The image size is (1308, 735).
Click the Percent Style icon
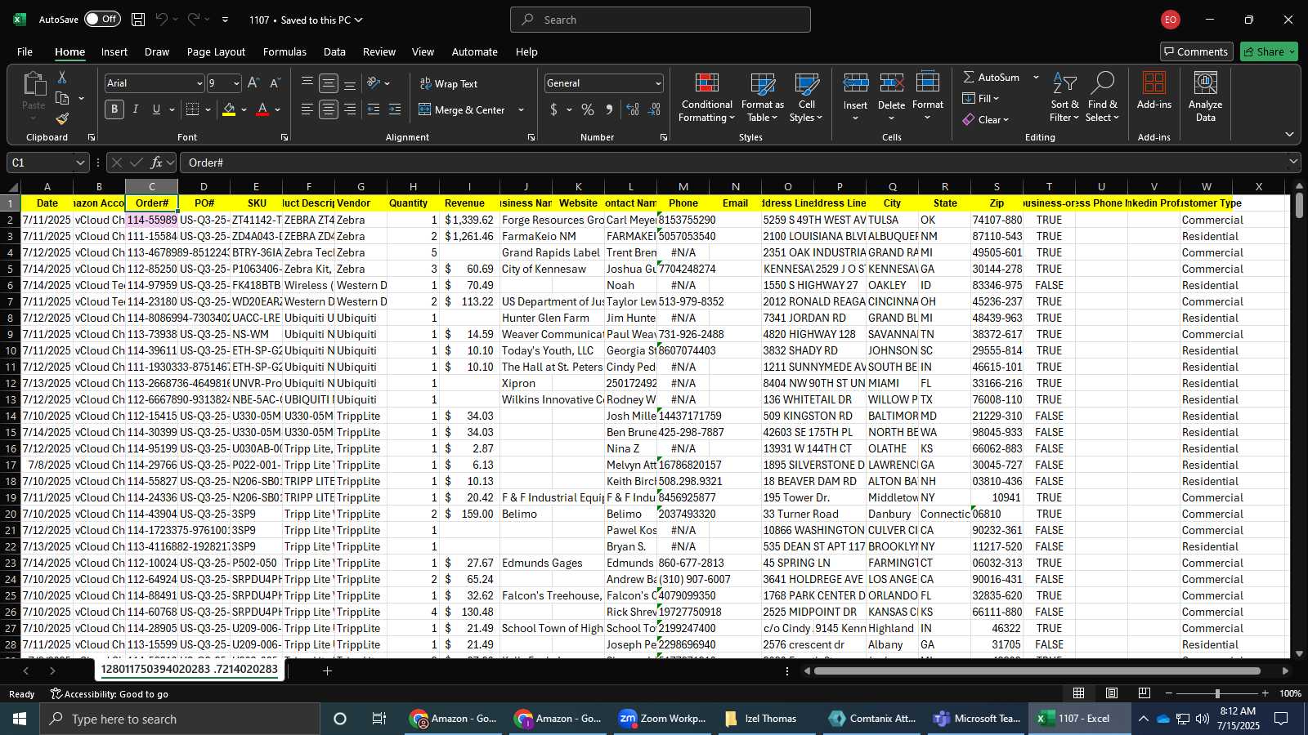click(x=588, y=109)
